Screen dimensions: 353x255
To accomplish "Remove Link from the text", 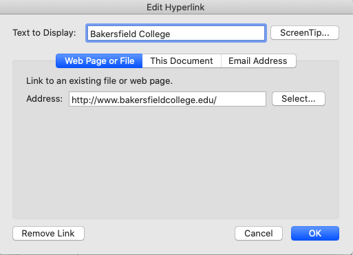I will tap(48, 234).
